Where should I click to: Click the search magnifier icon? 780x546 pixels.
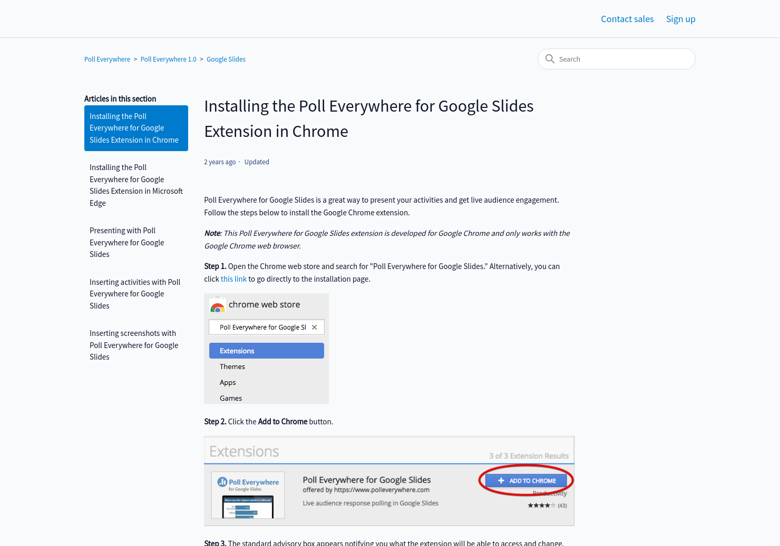[x=550, y=59]
